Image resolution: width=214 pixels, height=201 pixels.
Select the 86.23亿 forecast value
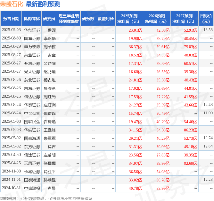click(x=190, y=130)
